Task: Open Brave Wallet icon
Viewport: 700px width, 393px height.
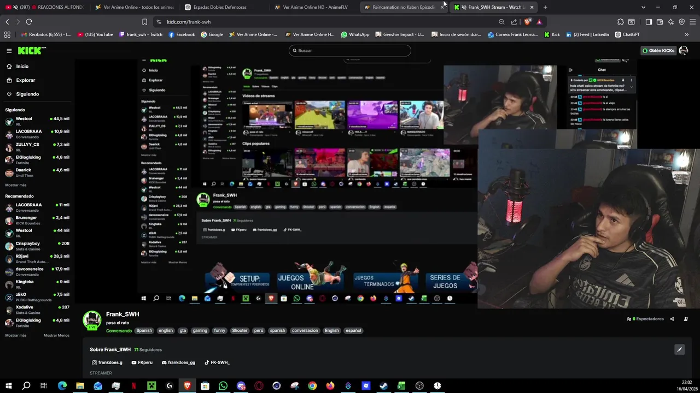Action: (660, 22)
